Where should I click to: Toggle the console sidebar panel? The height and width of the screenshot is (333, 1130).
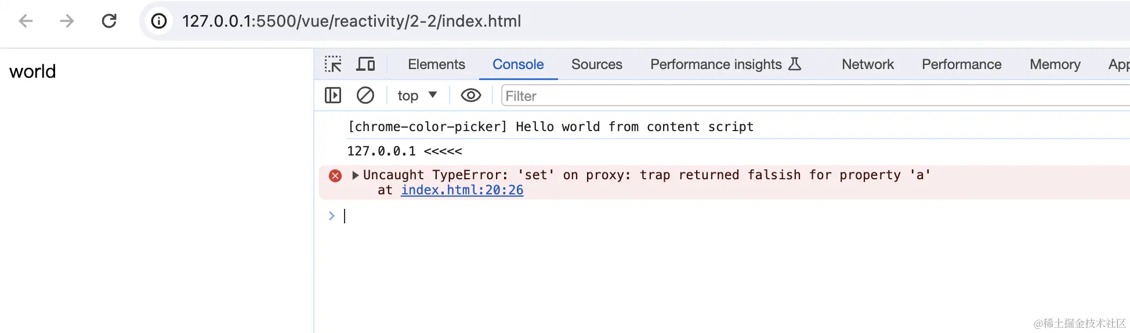point(333,95)
